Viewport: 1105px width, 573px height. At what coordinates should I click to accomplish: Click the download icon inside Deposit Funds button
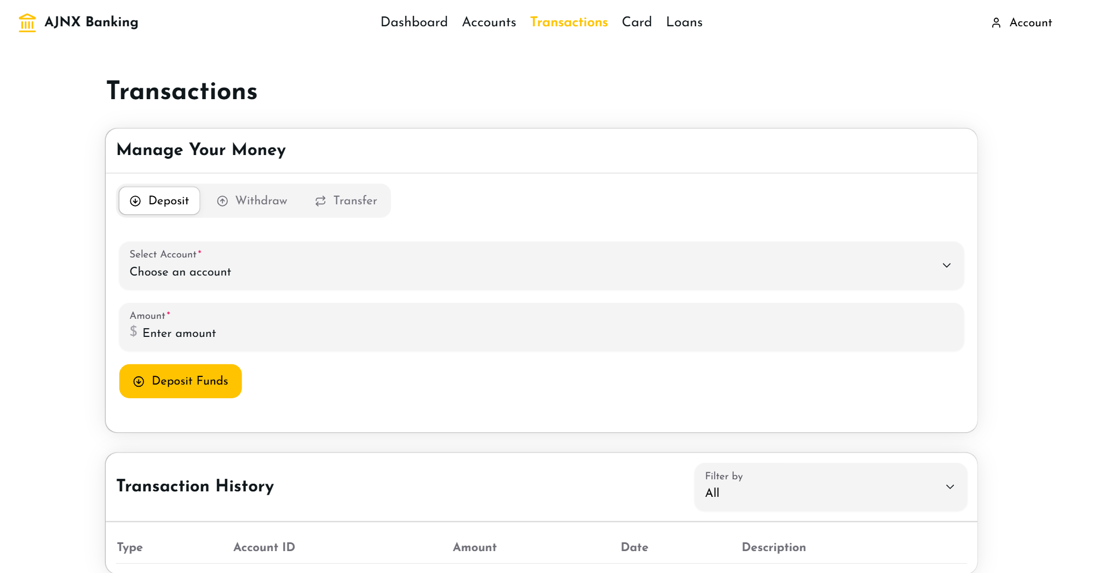[139, 381]
